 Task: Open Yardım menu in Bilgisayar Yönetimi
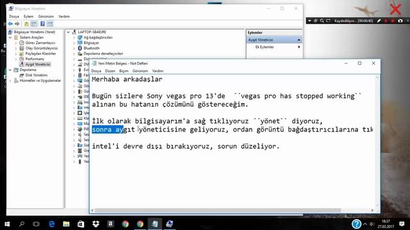coord(64,17)
